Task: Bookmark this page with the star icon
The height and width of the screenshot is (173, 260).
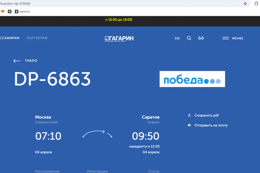Action: point(245,4)
